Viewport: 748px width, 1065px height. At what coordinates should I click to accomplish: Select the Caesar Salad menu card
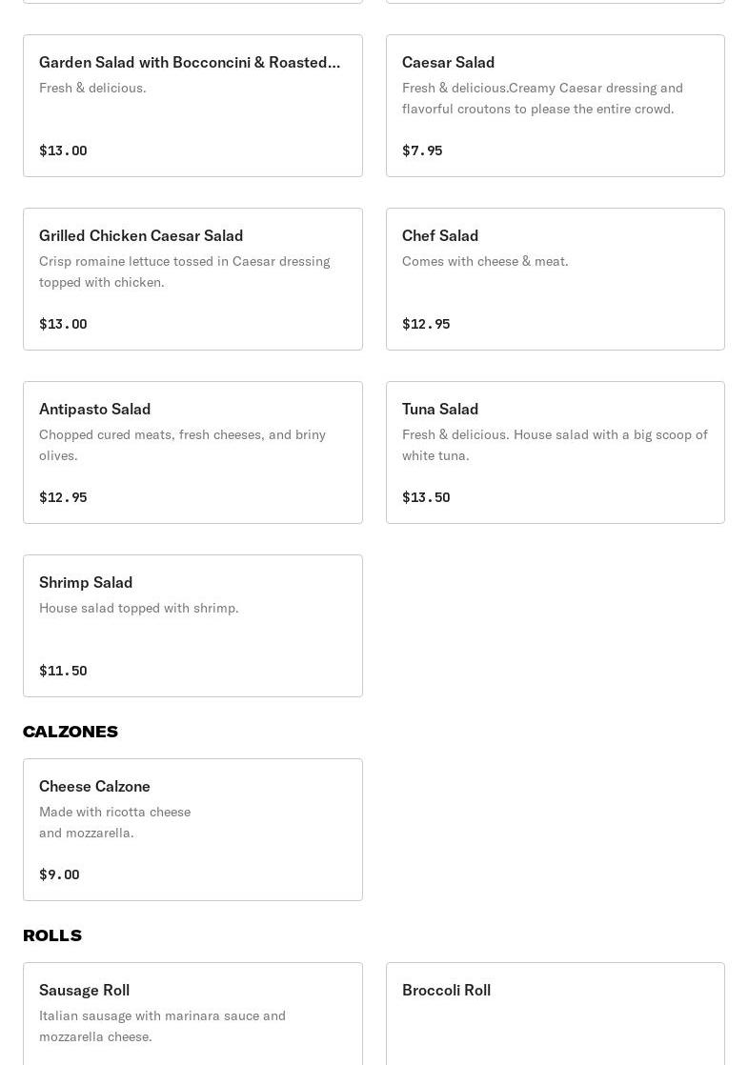point(555,105)
